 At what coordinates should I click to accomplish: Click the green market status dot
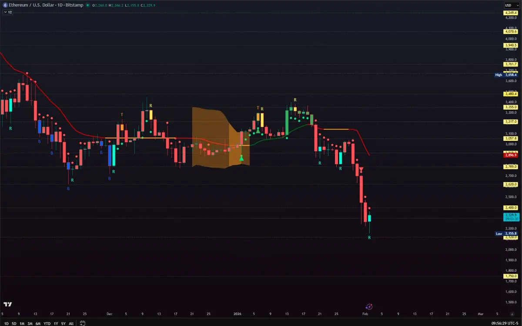[x=88, y=5]
